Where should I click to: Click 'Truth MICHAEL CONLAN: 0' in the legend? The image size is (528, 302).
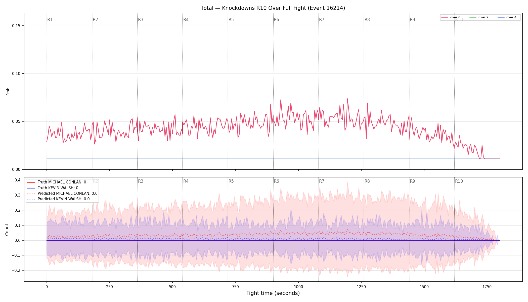coord(62,182)
